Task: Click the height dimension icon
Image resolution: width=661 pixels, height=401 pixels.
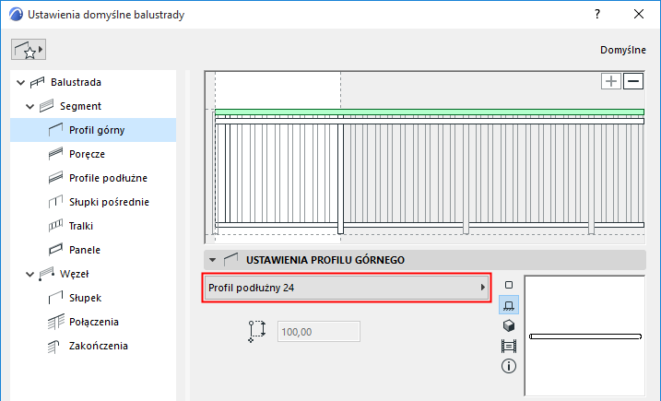Action: pos(257,332)
